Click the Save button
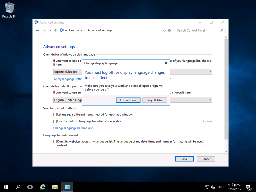The height and width of the screenshot is (192, 256). click(x=184, y=159)
